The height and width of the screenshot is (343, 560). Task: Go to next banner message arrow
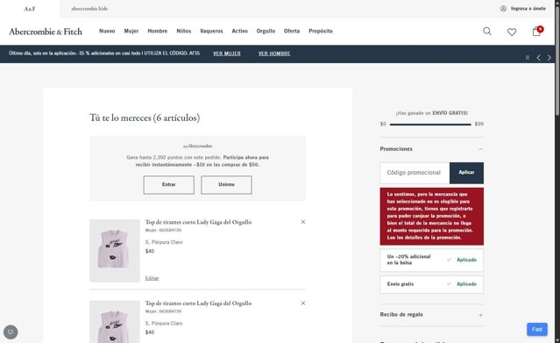point(549,58)
